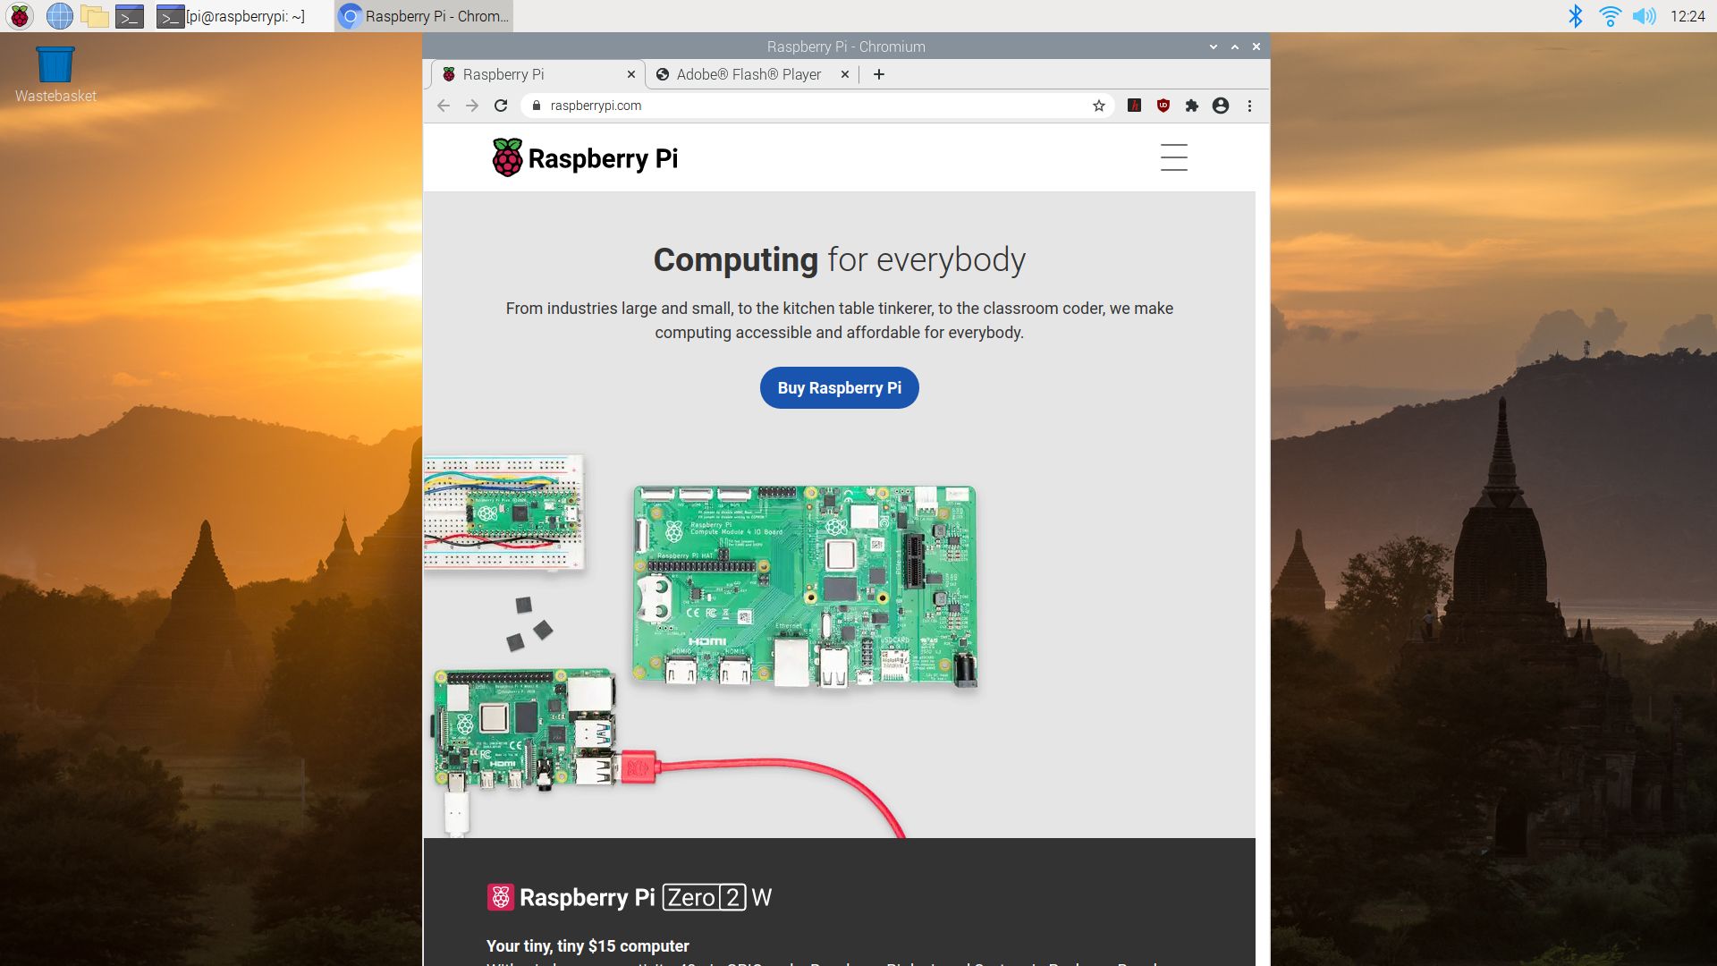Click 'Your tiny, tiny $15 computer' text
This screenshot has height=966, width=1717.
[588, 945]
